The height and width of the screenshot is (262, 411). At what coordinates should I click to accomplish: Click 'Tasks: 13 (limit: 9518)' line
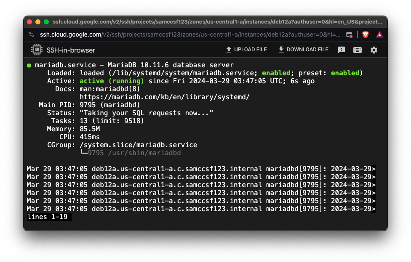tap(98, 121)
